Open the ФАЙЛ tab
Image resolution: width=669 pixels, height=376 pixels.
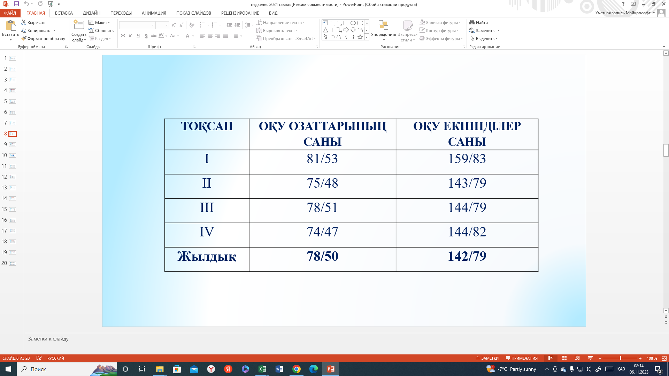tap(10, 13)
